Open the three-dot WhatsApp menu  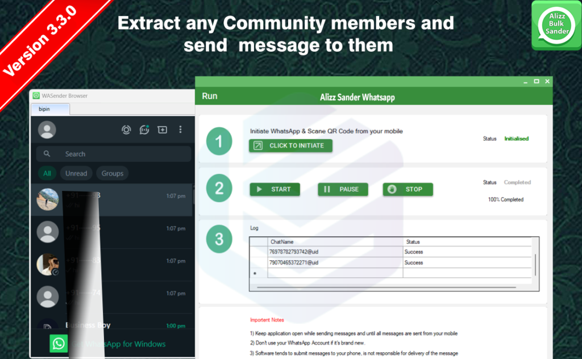180,130
